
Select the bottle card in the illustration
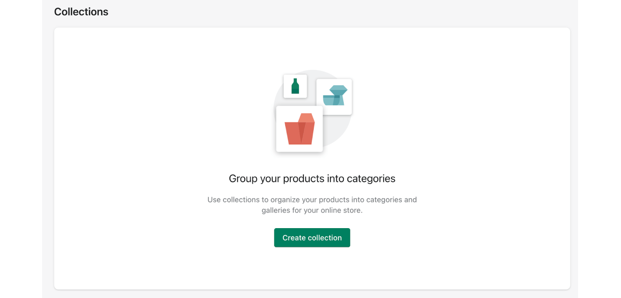click(295, 86)
